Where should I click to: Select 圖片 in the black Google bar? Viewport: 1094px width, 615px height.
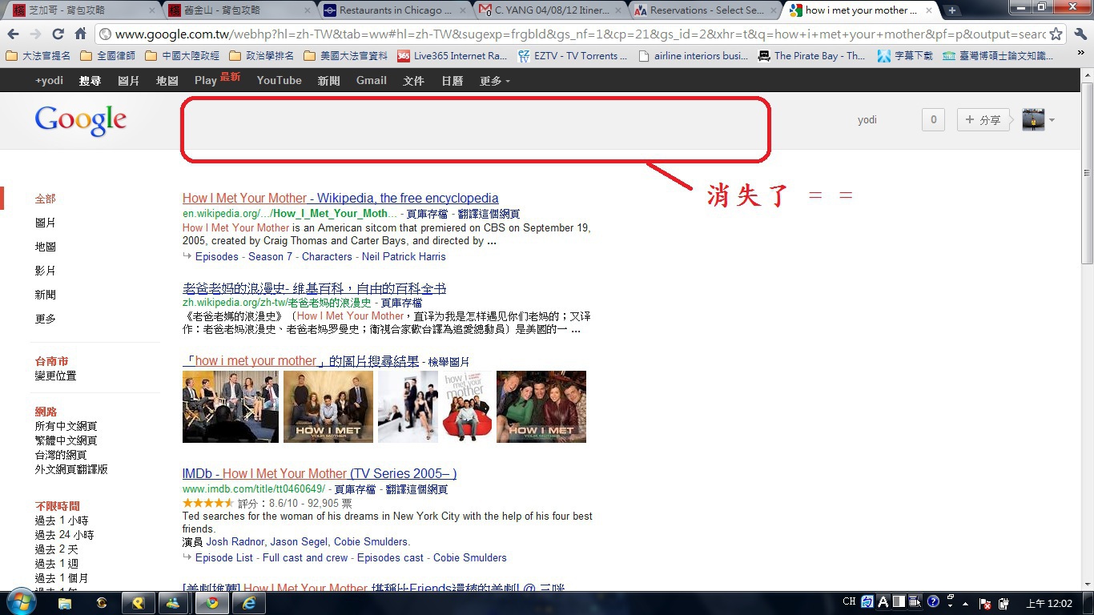(x=128, y=81)
